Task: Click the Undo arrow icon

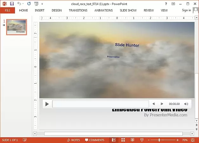Action: [x=20, y=4]
